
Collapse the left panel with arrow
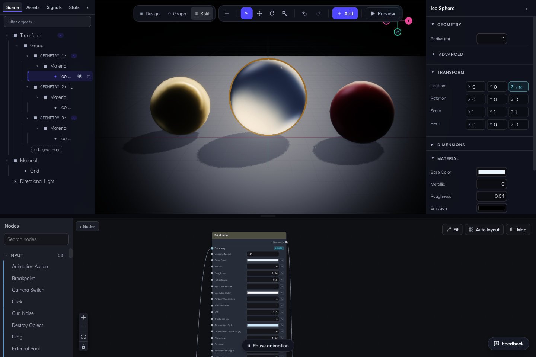click(87, 7)
